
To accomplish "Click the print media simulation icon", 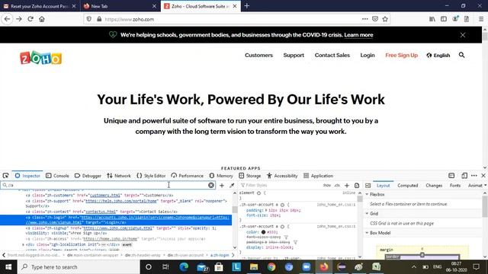I will [357, 186].
